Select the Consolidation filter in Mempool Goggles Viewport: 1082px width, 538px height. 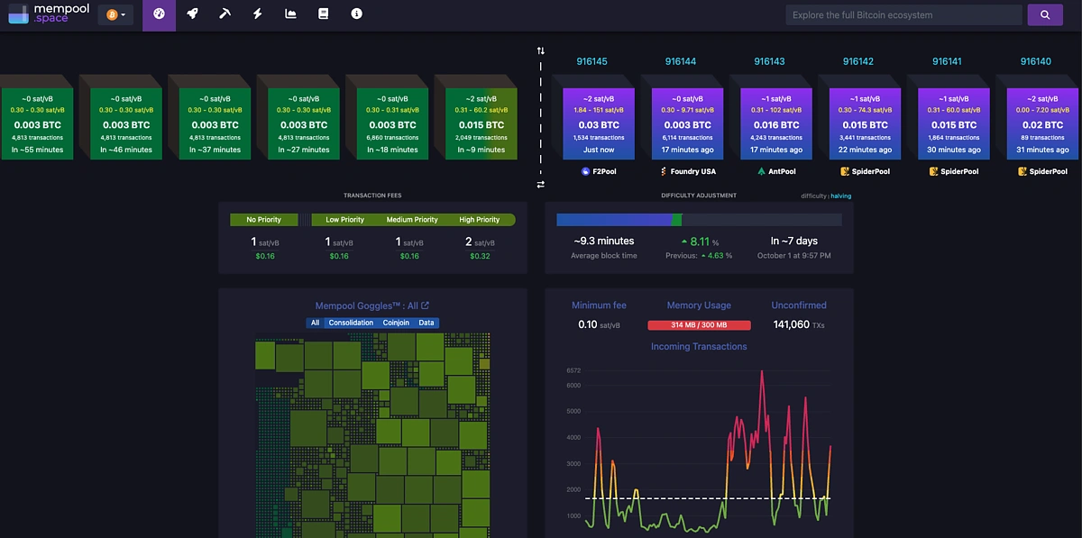click(351, 322)
